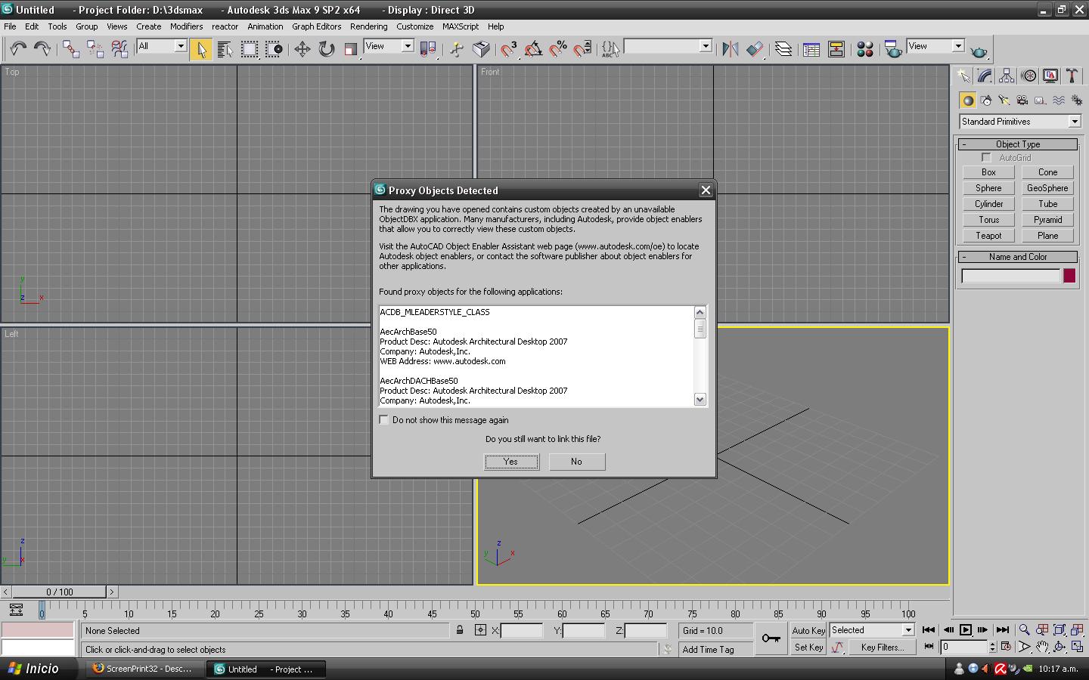Toggle the Angle Snap icon
The height and width of the screenshot is (680, 1089).
click(534, 49)
